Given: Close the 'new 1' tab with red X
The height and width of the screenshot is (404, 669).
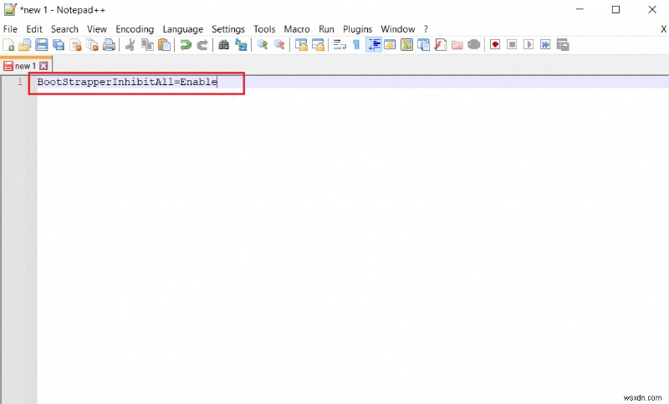Looking at the screenshot, I should tap(43, 66).
